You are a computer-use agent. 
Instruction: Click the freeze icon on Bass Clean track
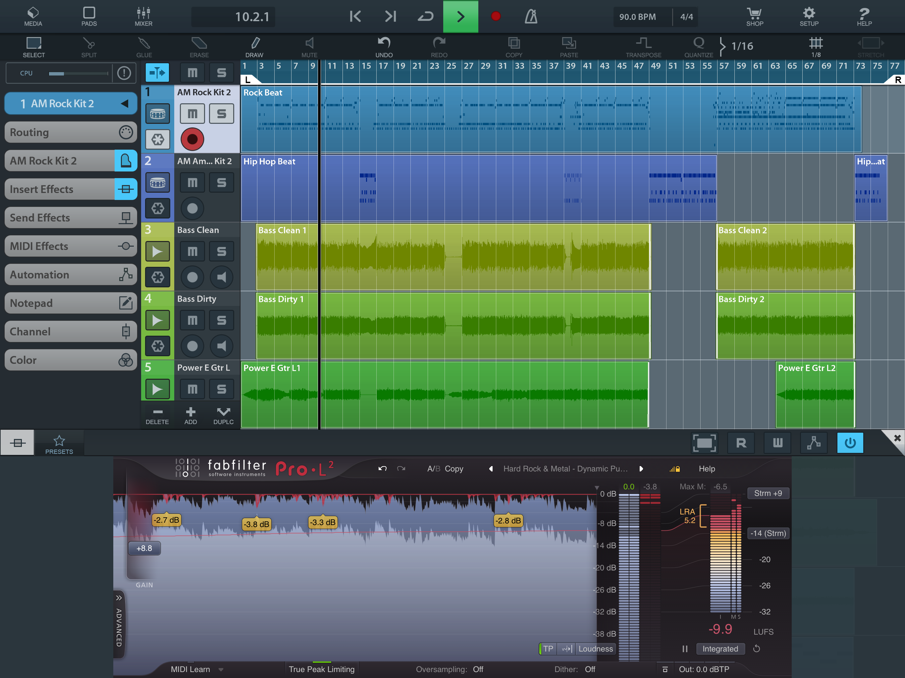tap(158, 277)
